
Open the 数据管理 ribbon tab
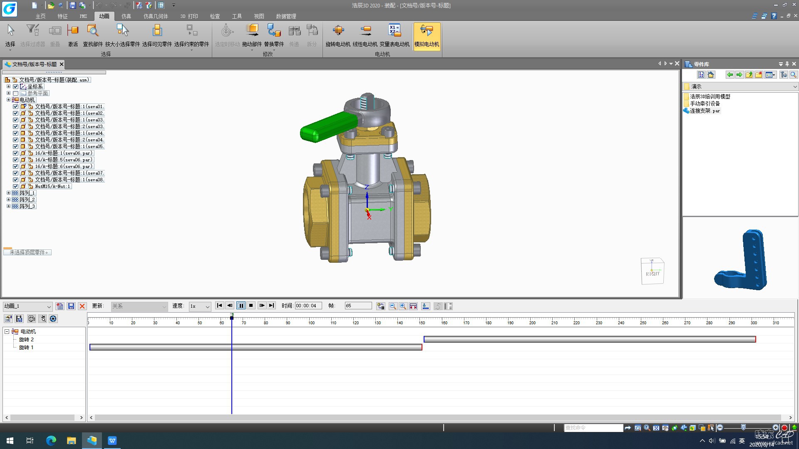(286, 16)
